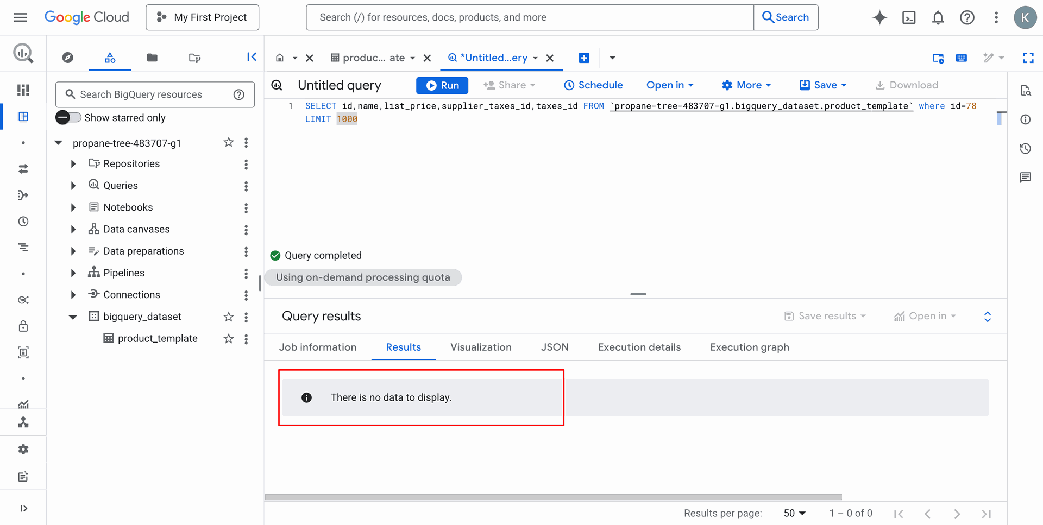Open the Execution graph tab
Screen dimensions: 1043x525
750,347
